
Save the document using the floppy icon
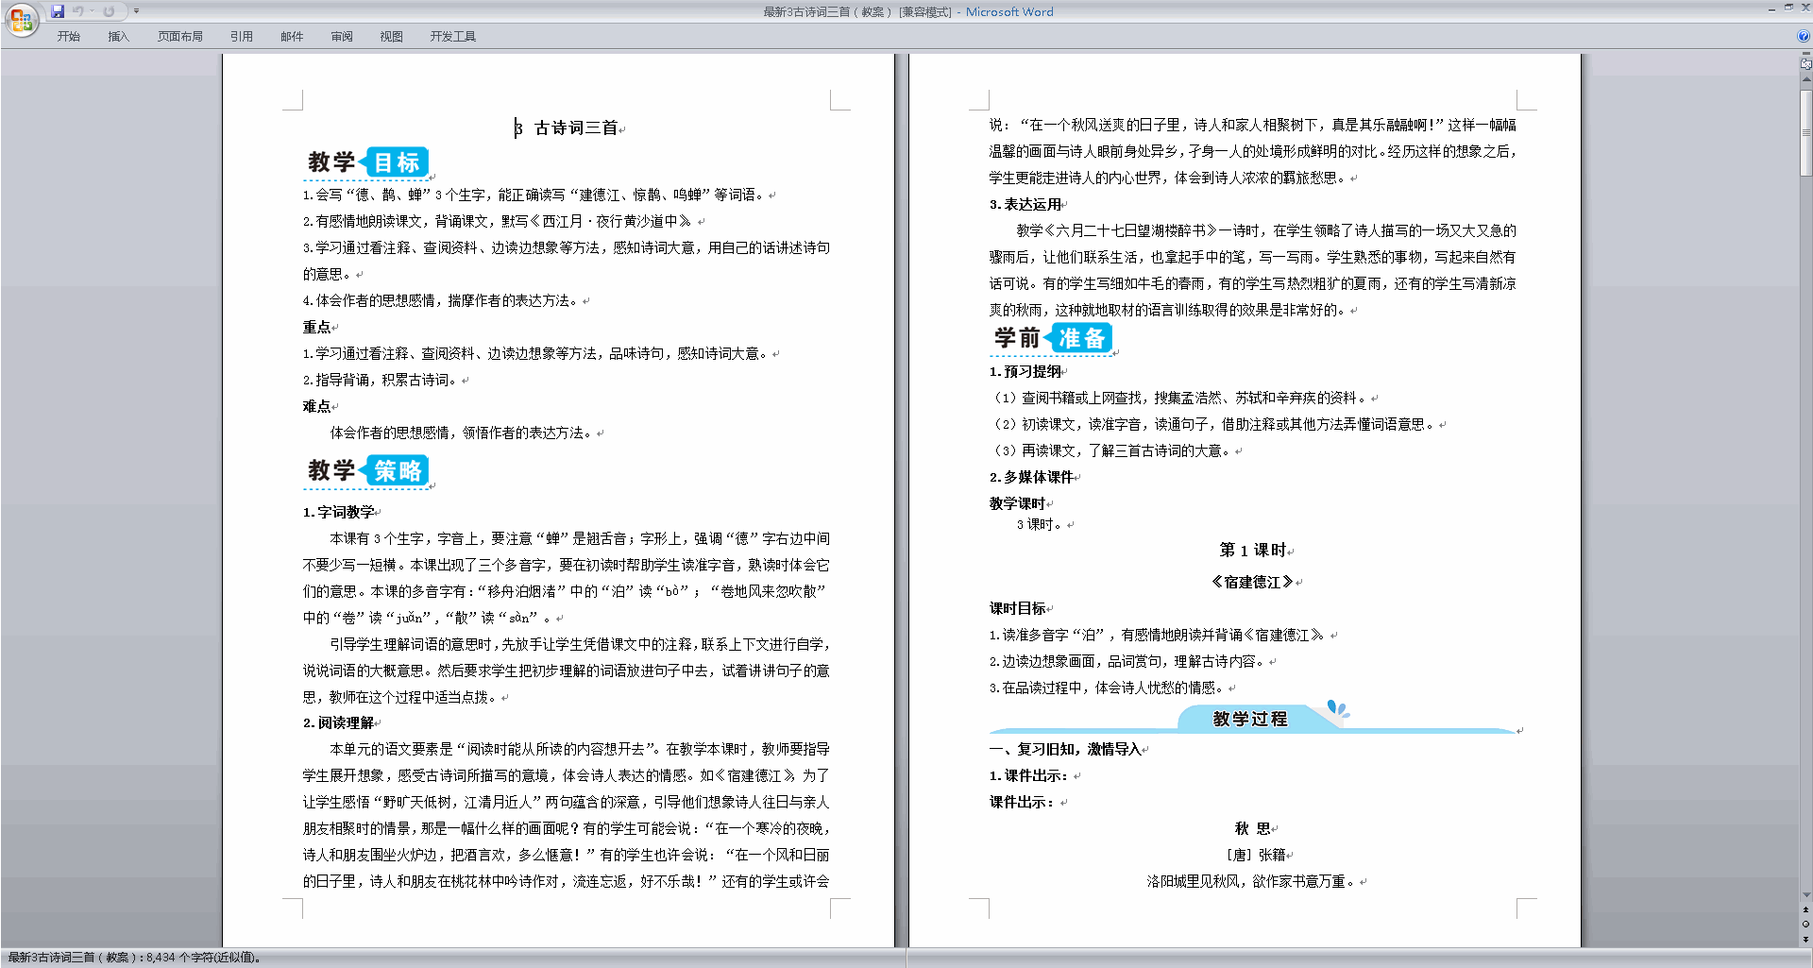pyautogui.click(x=58, y=11)
